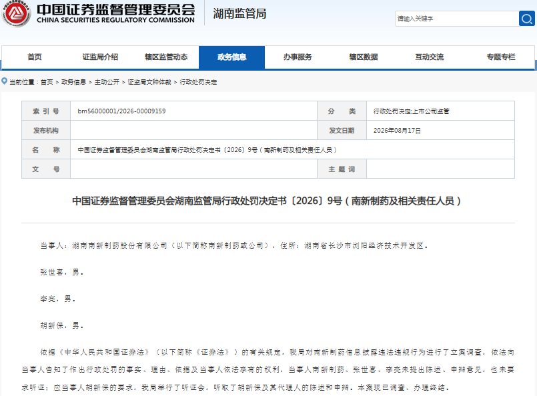
Task: Click the 政务信息 breadcrumb link
Action: (x=73, y=82)
